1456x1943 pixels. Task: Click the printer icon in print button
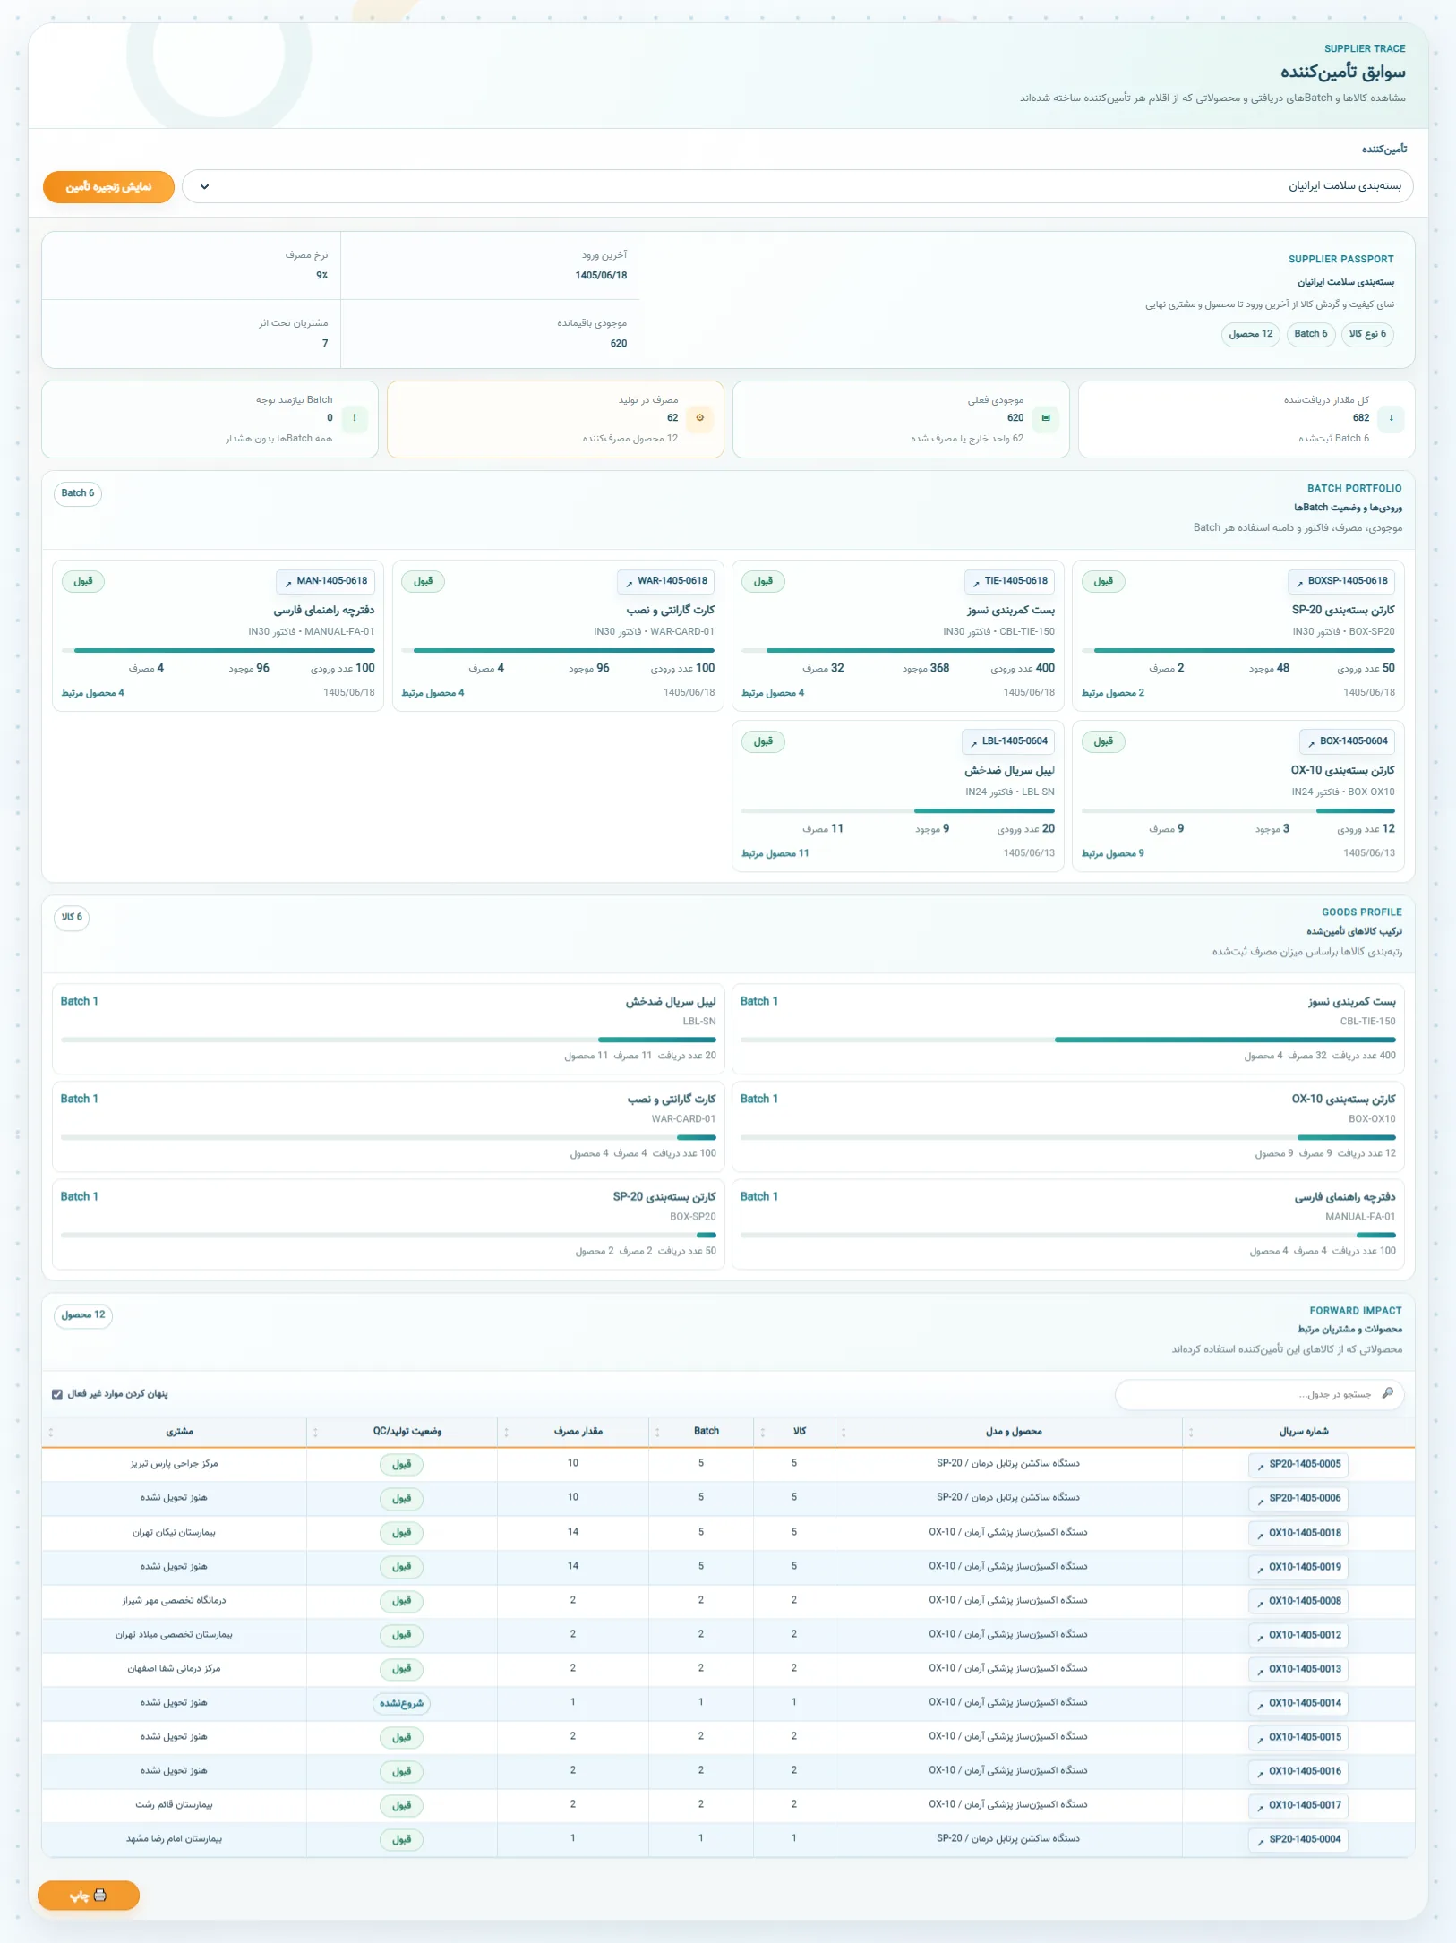coord(100,1895)
